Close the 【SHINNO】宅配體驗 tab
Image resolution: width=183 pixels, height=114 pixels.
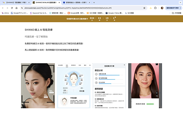point(29,2)
